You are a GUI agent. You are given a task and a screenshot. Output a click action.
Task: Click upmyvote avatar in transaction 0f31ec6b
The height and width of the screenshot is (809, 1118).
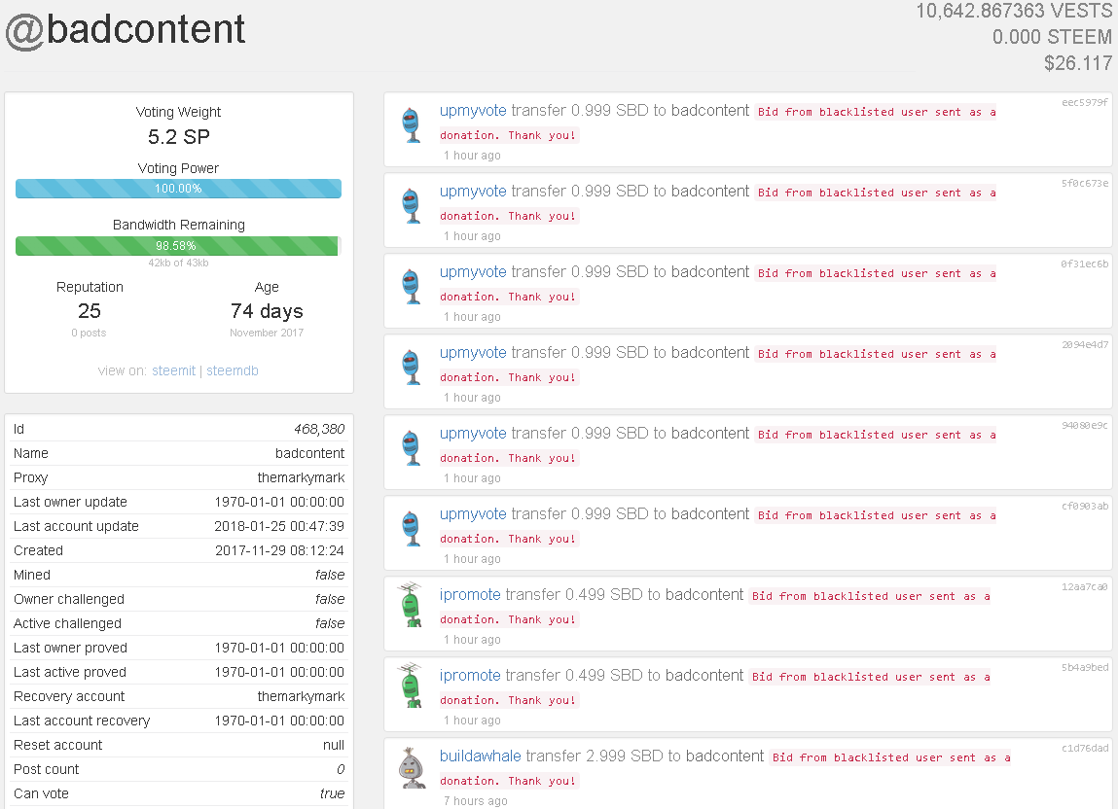pyautogui.click(x=411, y=287)
